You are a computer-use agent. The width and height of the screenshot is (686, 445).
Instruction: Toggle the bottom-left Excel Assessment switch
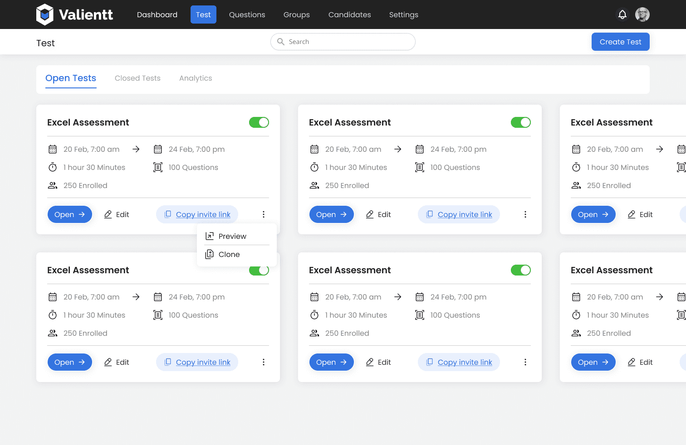[x=259, y=271]
